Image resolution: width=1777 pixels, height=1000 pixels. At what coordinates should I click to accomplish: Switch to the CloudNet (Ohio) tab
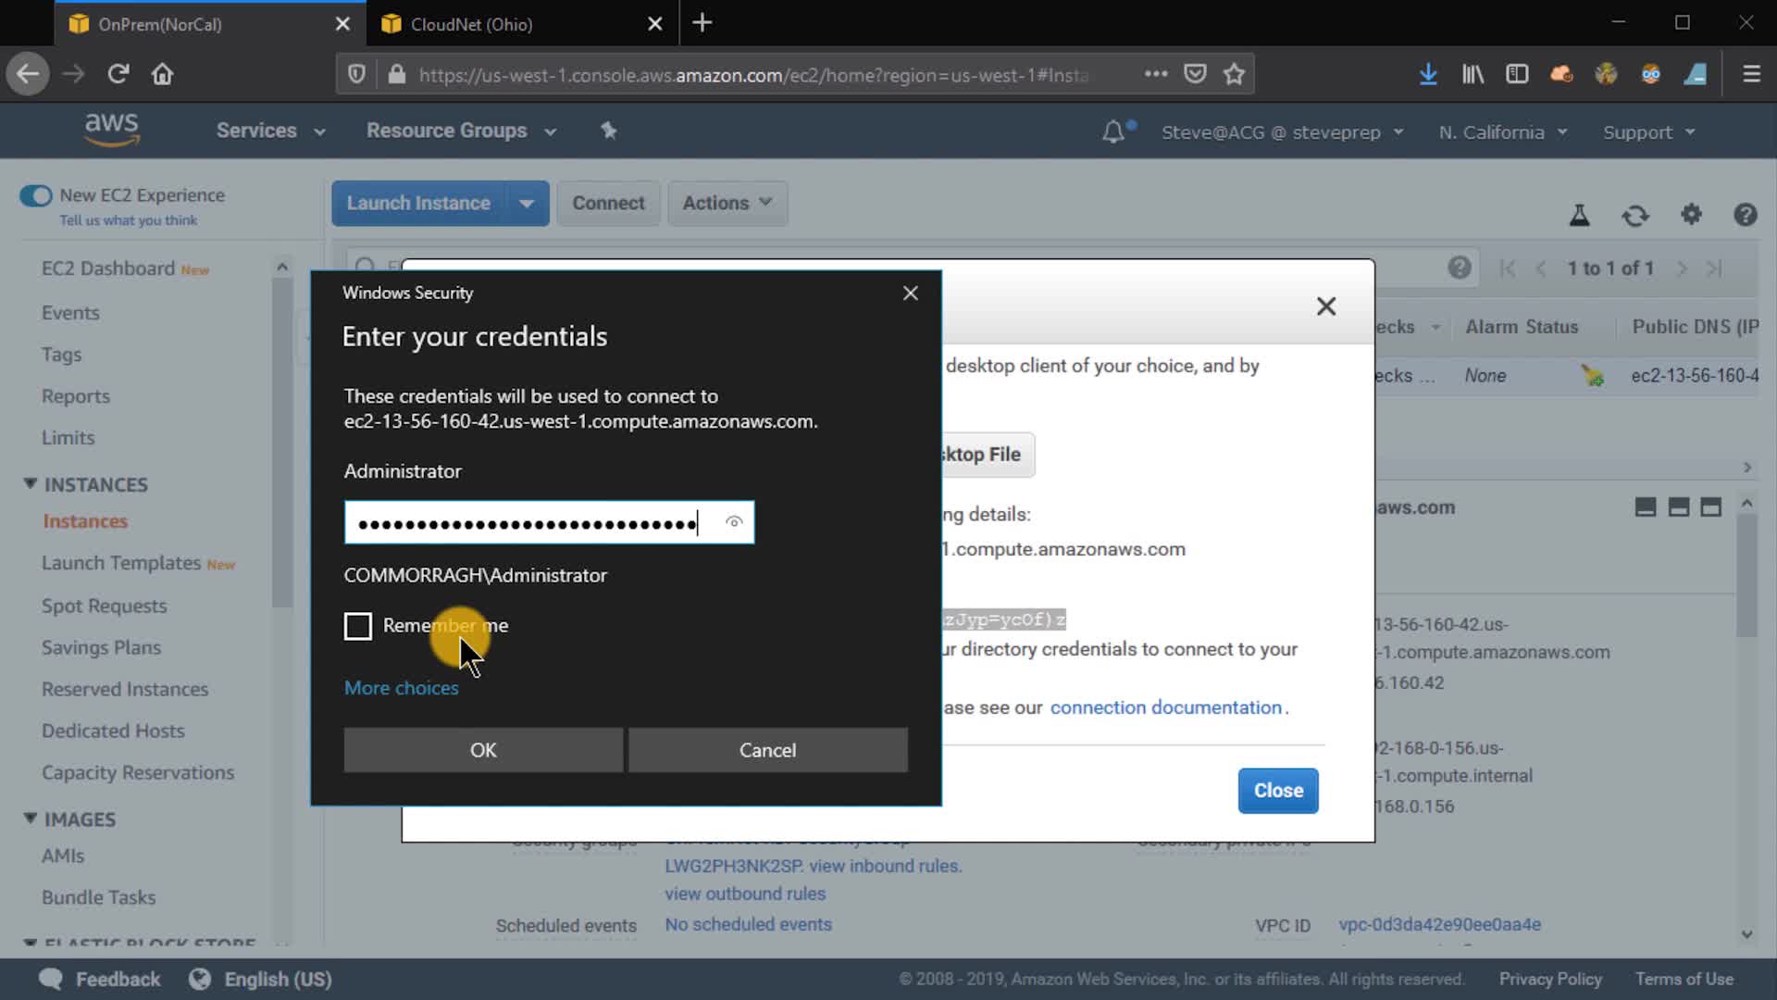[472, 24]
